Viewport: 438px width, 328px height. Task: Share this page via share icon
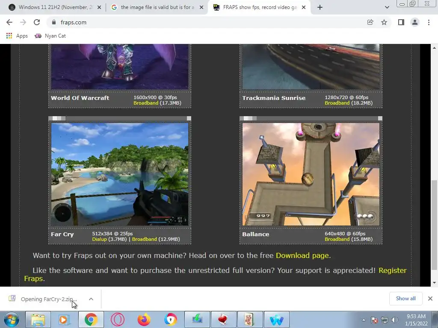pyautogui.click(x=370, y=22)
